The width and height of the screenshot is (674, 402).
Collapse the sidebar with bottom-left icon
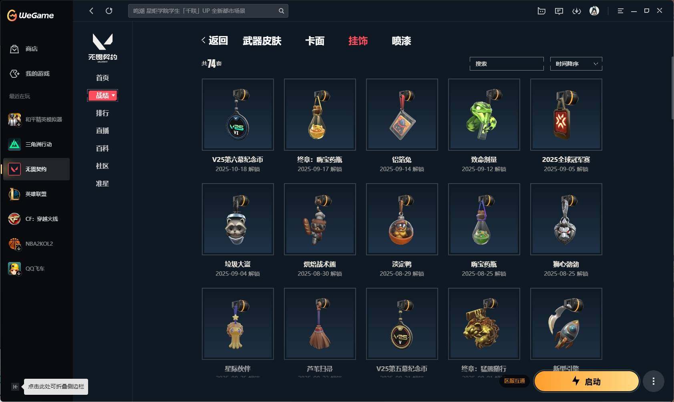pos(15,387)
